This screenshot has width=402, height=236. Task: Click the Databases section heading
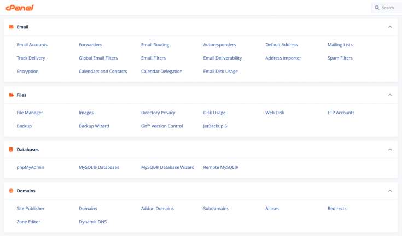[x=27, y=150]
